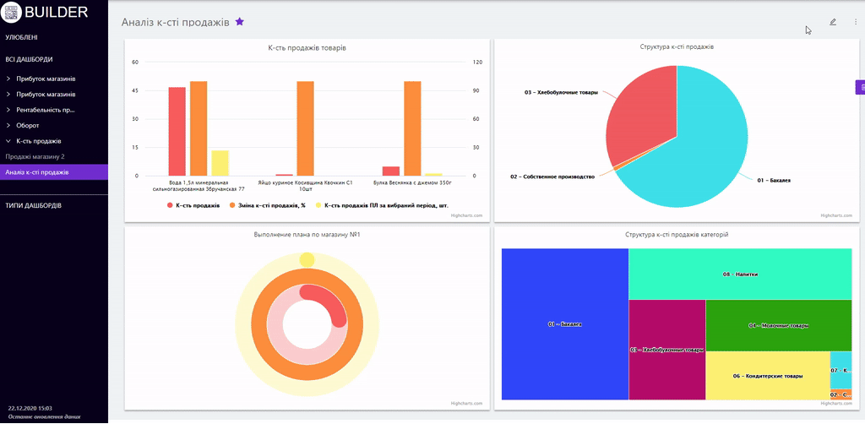Open the 'ТИПИ ДАШБОРДІВ' sidebar section
The image size is (865, 424).
(34, 205)
